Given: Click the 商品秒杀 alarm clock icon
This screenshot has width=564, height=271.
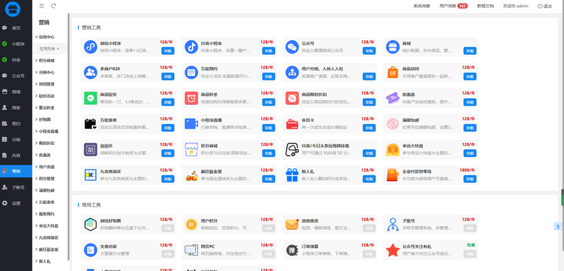Looking at the screenshot, I should [x=191, y=98].
